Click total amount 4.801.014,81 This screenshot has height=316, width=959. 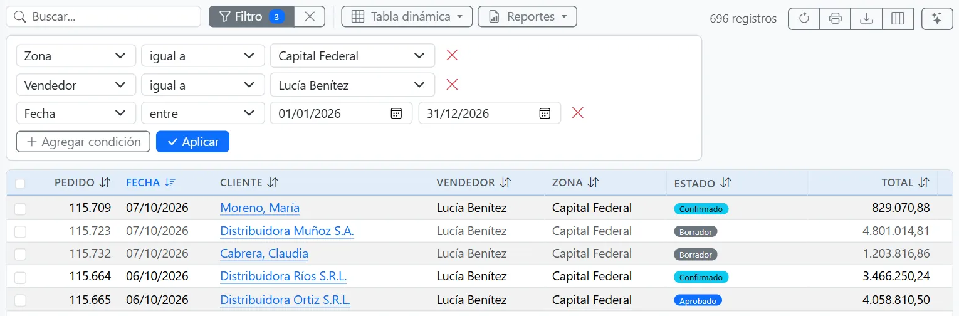896,231
